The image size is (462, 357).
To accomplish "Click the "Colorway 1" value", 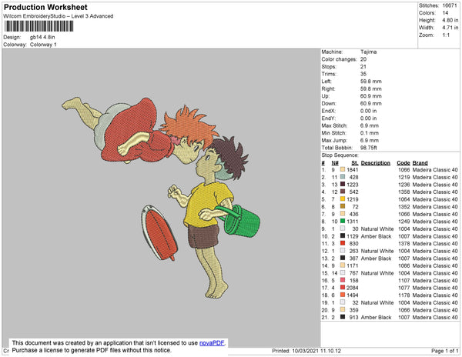I will tap(43, 45).
